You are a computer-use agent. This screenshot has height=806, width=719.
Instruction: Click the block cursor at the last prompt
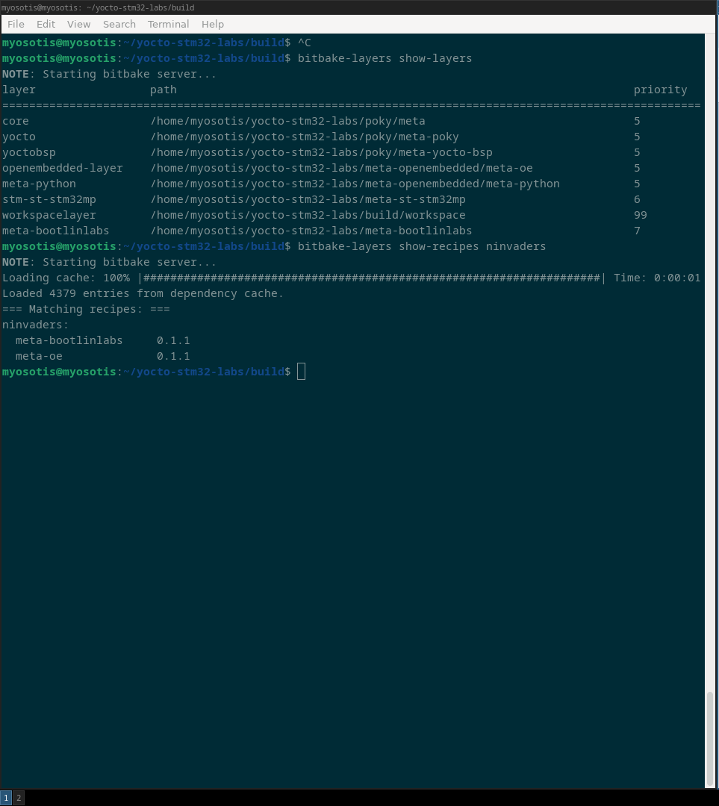tap(301, 372)
